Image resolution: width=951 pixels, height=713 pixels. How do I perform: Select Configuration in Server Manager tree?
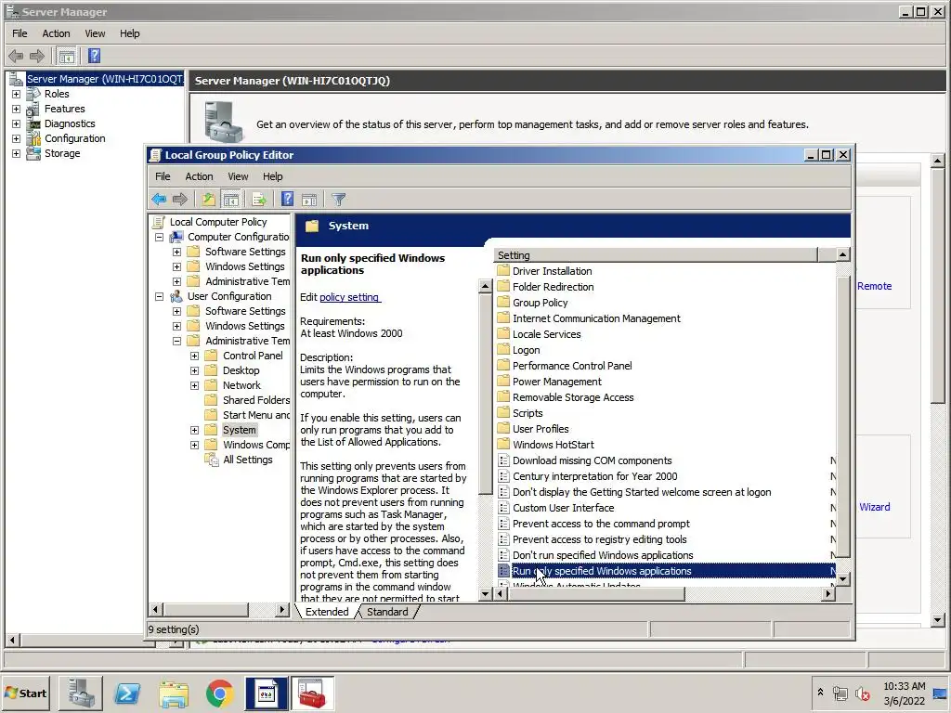[74, 138]
